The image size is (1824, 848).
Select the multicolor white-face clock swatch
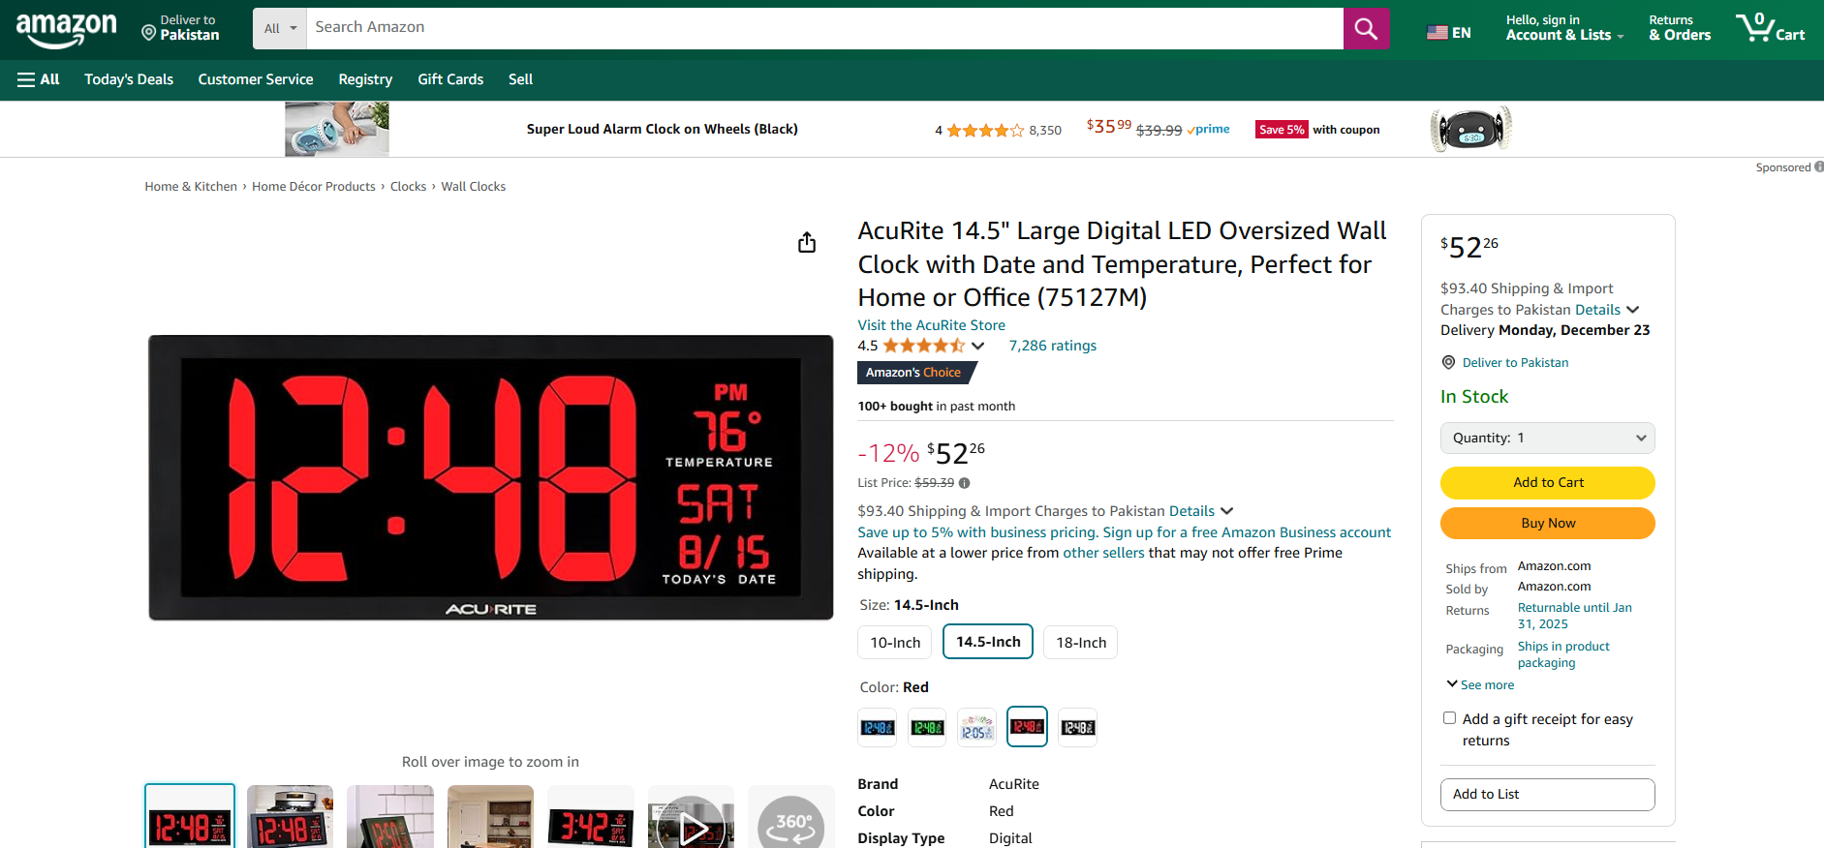(976, 727)
